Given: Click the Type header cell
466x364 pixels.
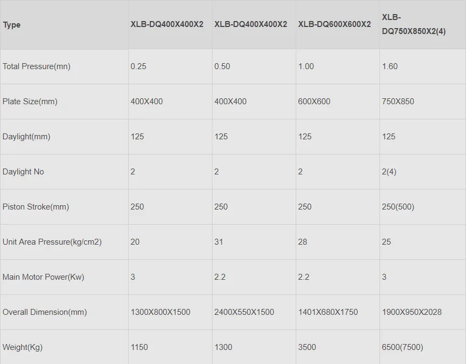Looking at the screenshot, I should pyautogui.click(x=12, y=25).
